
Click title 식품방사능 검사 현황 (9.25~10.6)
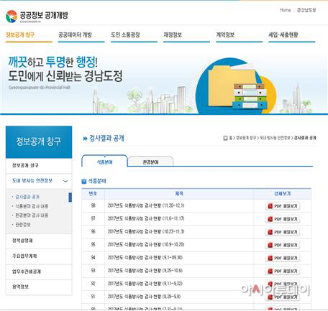tap(145, 271)
